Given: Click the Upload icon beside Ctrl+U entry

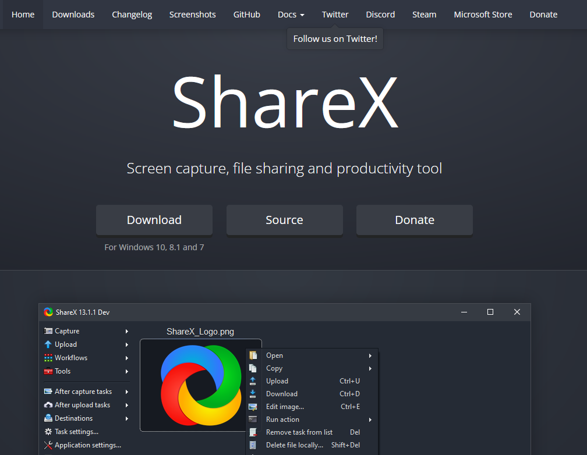Looking at the screenshot, I should (253, 381).
